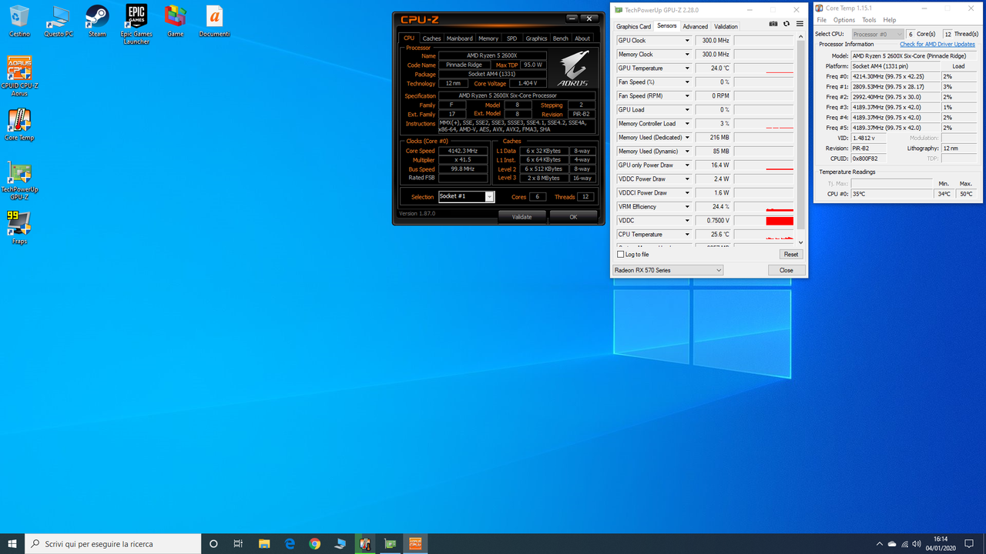
Task: Switch to Mainboard tab in CPU-Z
Action: point(460,38)
